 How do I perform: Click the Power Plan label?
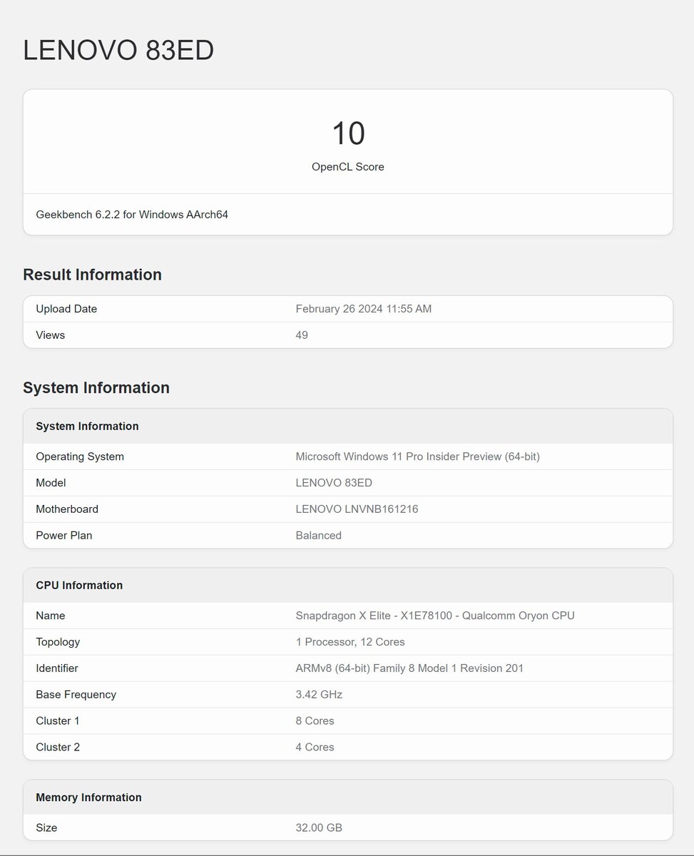point(64,536)
